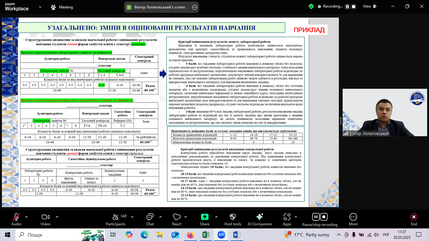Click the Recording... status label

pos(333,6)
